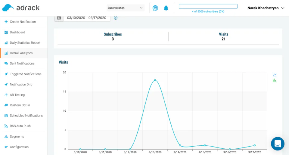This screenshot has width=289, height=155.
Task: Select the Visits stats tab
Action: 223,36
